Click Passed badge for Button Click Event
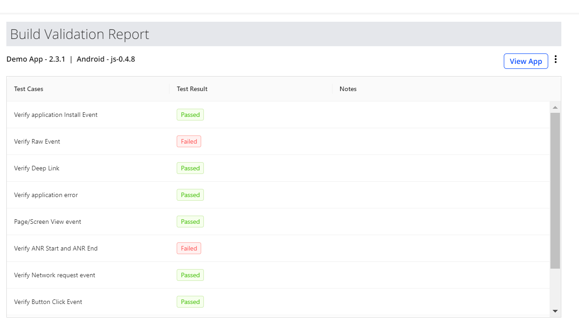The height and width of the screenshot is (323, 579). [x=190, y=302]
